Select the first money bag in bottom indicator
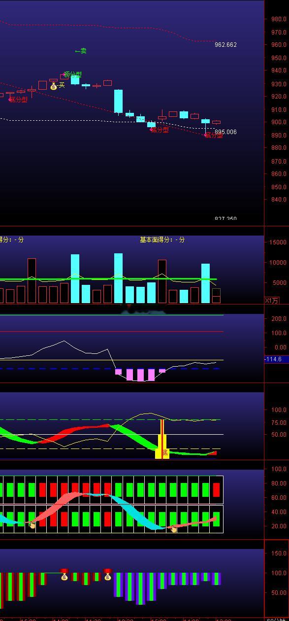This screenshot has height=621, width=289. tap(64, 575)
